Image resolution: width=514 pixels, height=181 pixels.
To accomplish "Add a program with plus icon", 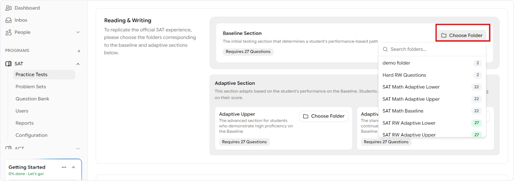I will pos(79,51).
